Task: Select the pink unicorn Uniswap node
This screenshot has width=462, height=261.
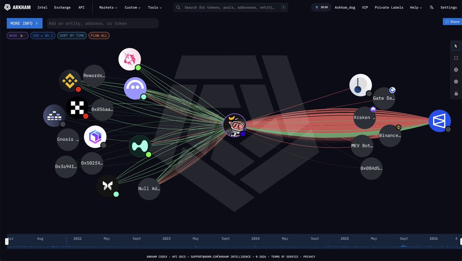Action: (130, 59)
